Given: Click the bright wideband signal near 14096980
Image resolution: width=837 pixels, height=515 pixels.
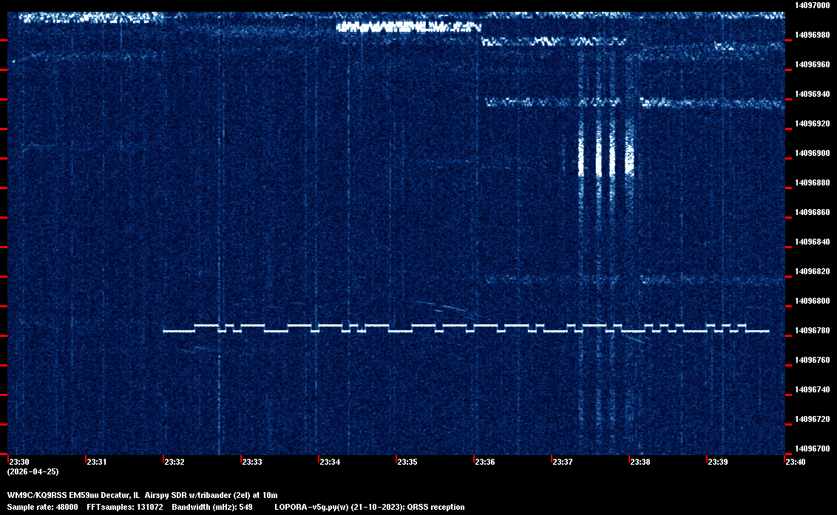Looking at the screenshot, I should (x=407, y=27).
